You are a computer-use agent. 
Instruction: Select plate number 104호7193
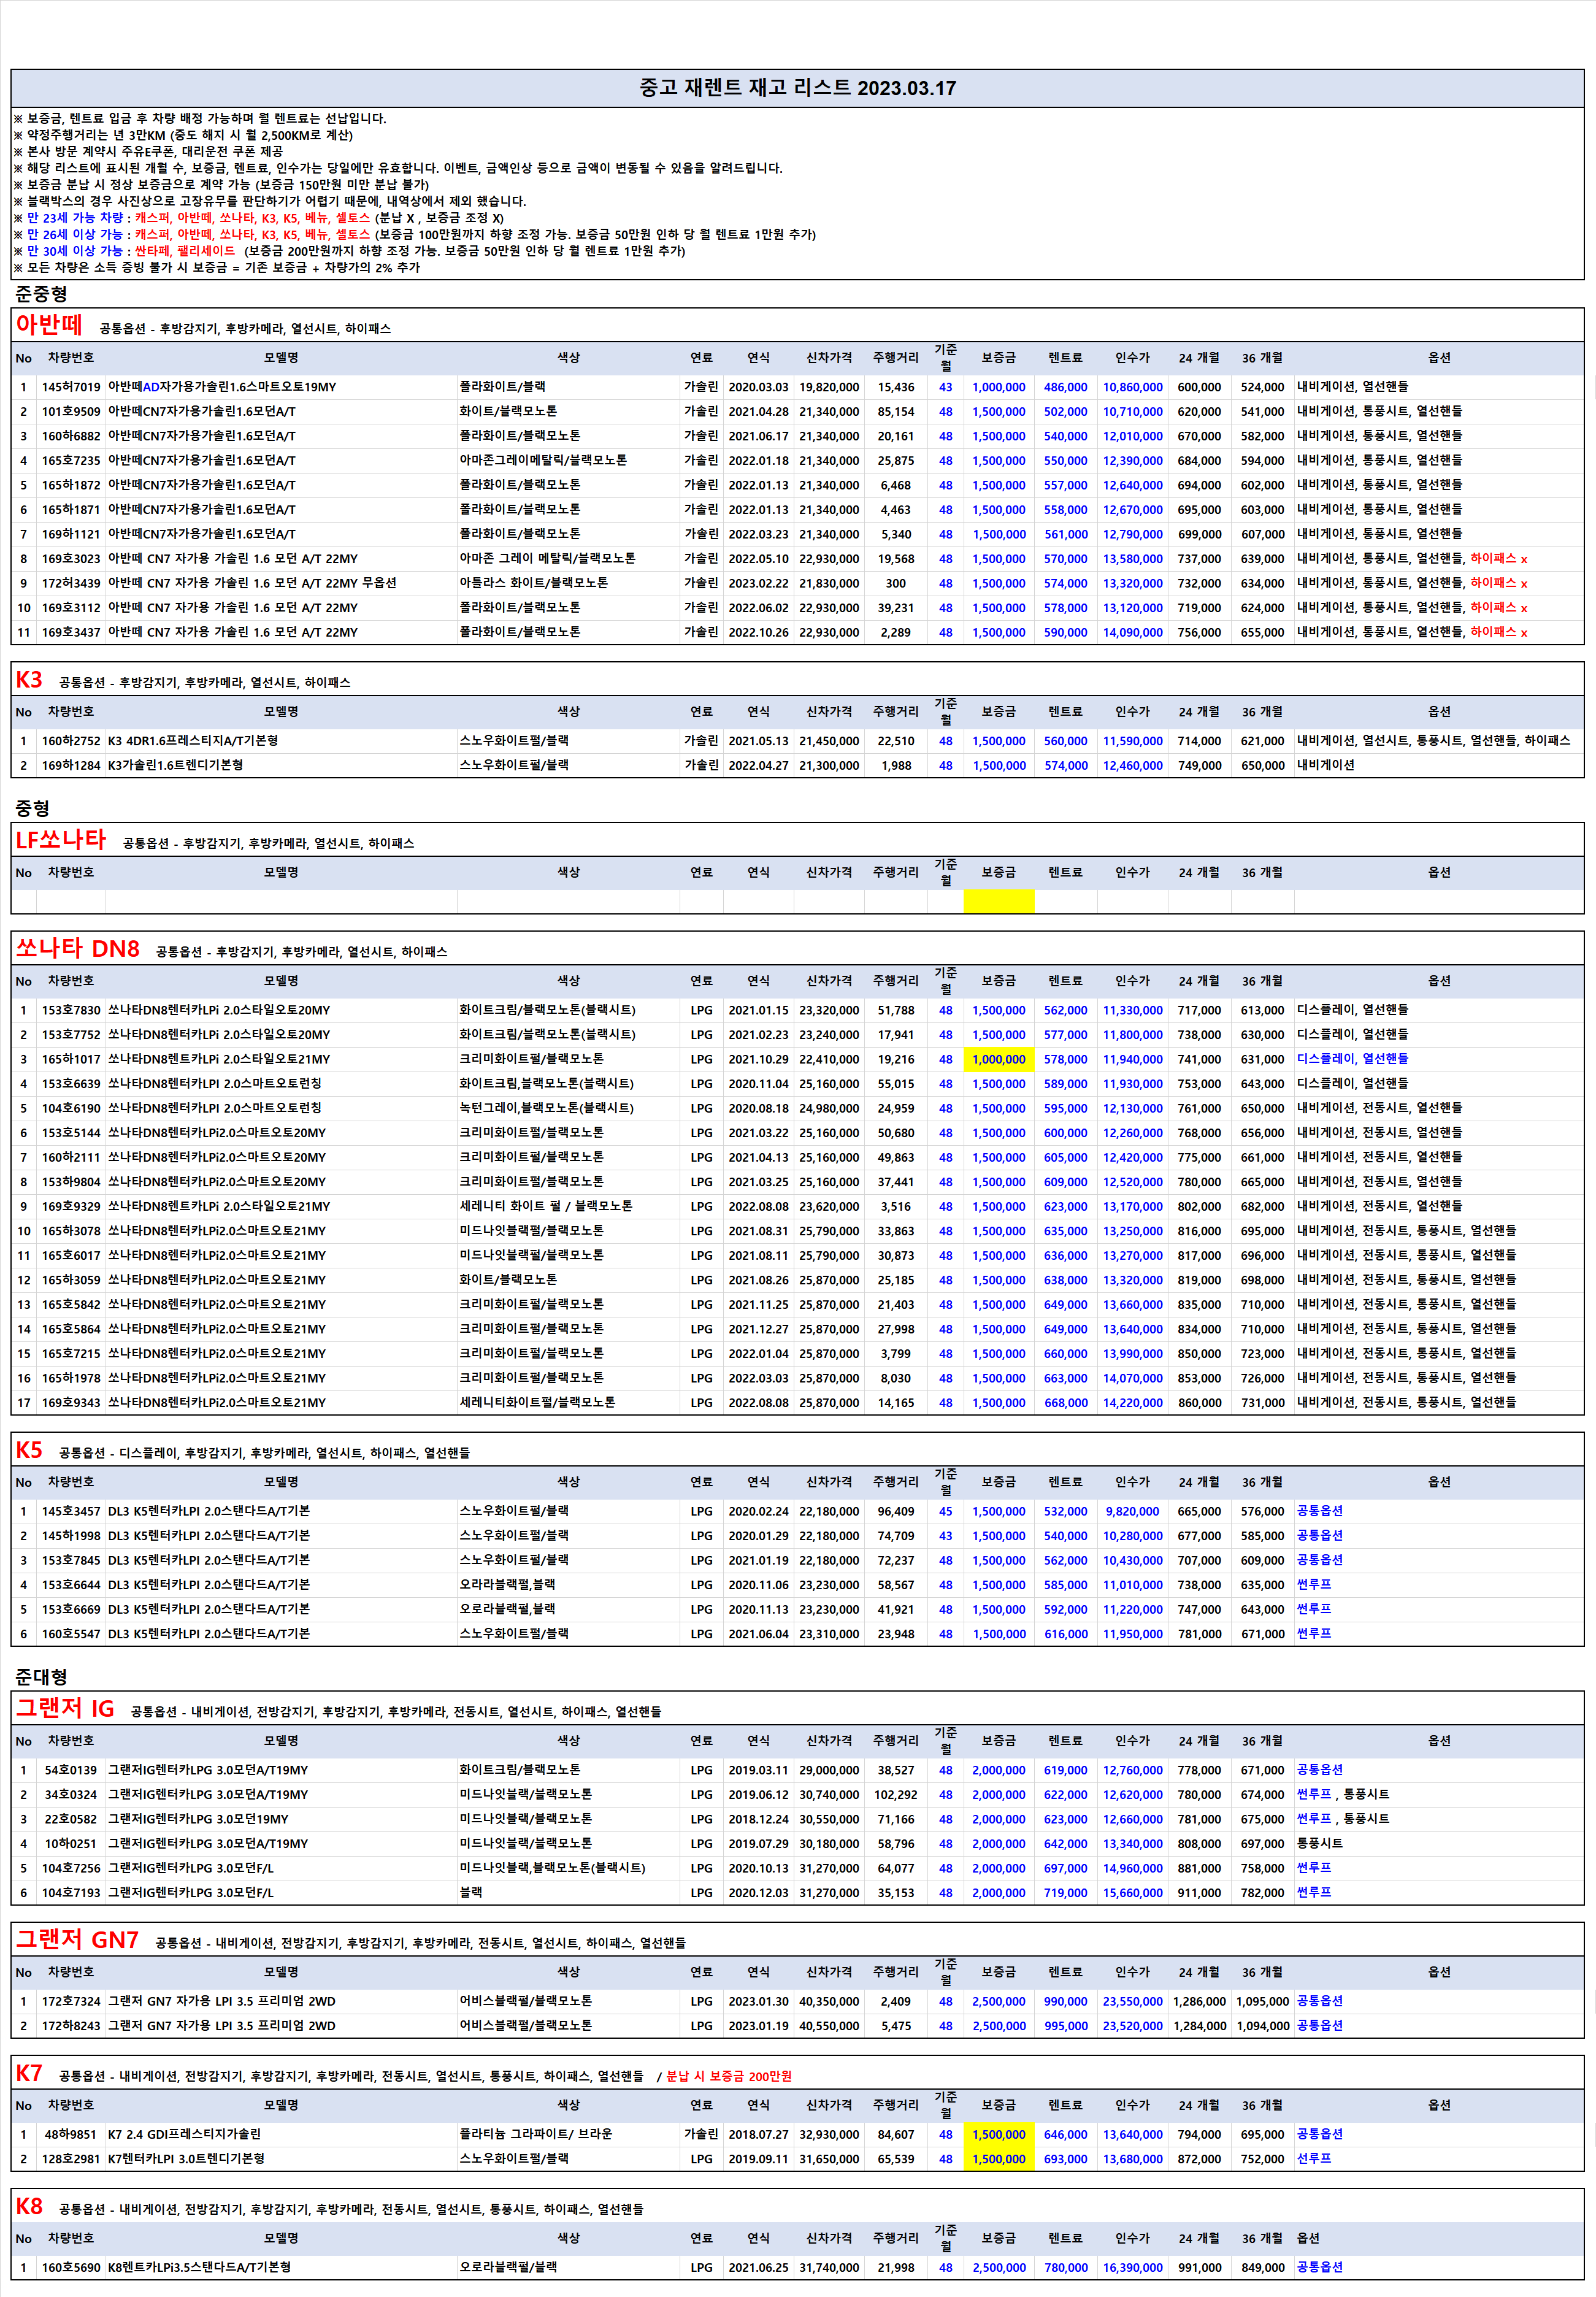(x=71, y=1892)
